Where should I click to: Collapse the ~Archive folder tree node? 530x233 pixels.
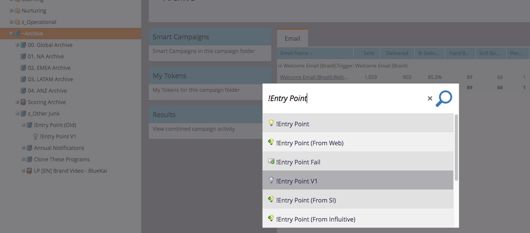click(11, 33)
